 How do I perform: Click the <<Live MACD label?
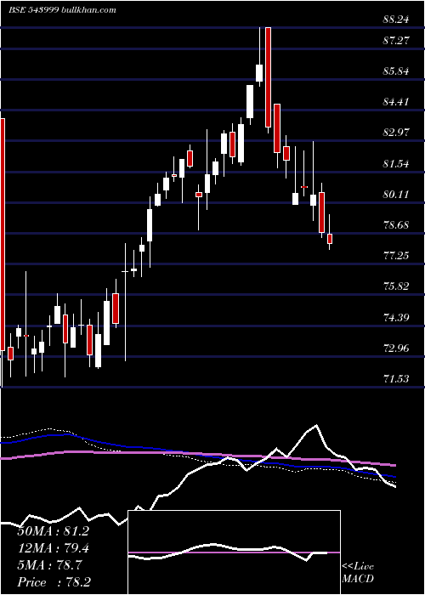tap(358, 573)
